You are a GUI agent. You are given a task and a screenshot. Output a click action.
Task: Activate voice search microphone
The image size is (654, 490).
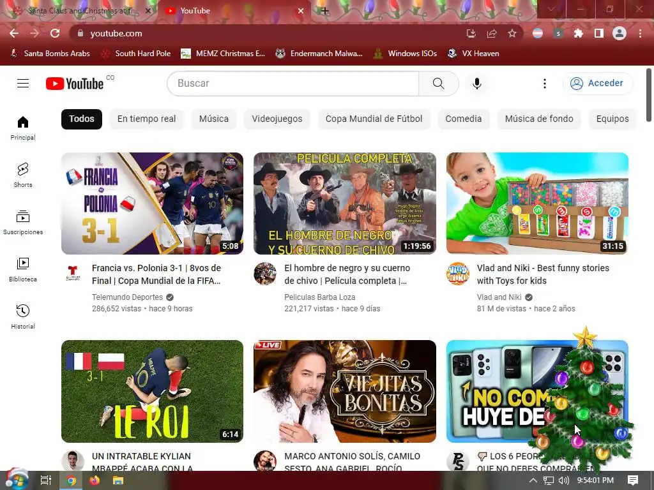point(476,84)
